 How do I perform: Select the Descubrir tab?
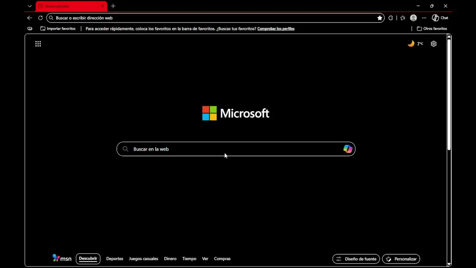[88, 259]
